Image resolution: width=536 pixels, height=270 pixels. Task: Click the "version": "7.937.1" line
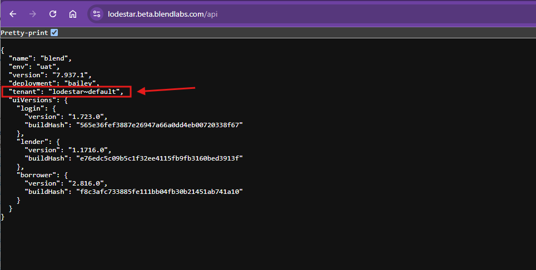(x=50, y=75)
